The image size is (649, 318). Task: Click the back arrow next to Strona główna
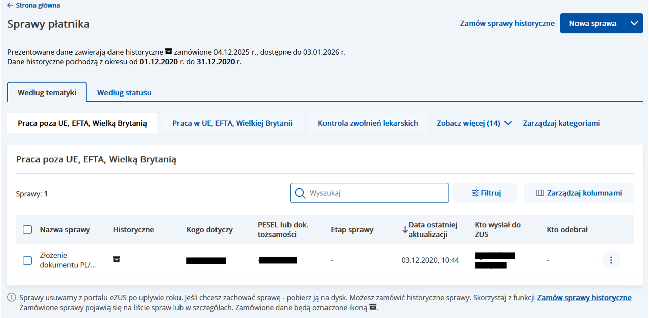pos(10,5)
